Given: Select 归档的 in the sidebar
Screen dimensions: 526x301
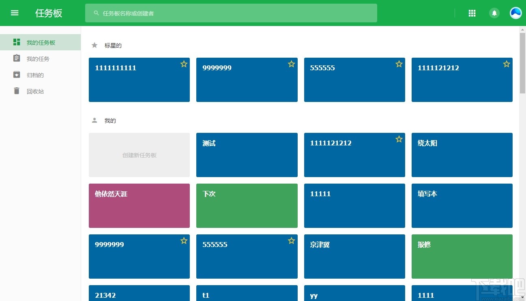Looking at the screenshot, I should click(x=41, y=75).
